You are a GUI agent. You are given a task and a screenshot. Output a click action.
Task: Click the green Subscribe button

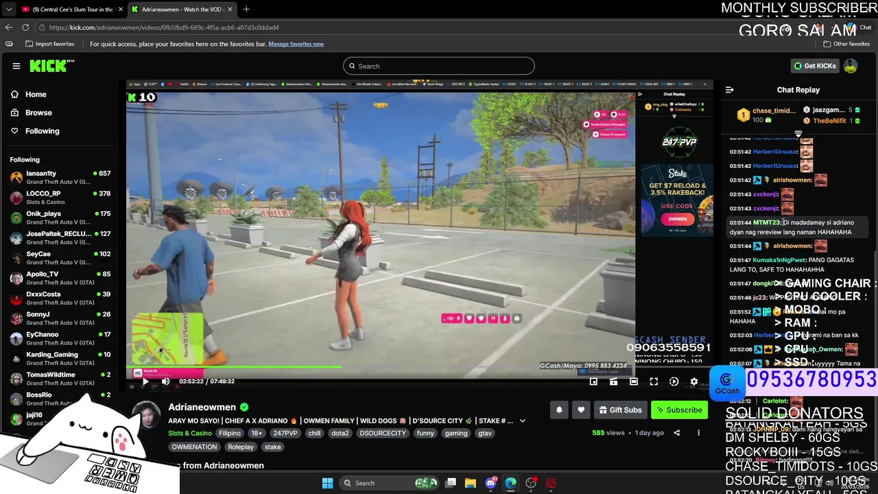tap(679, 410)
